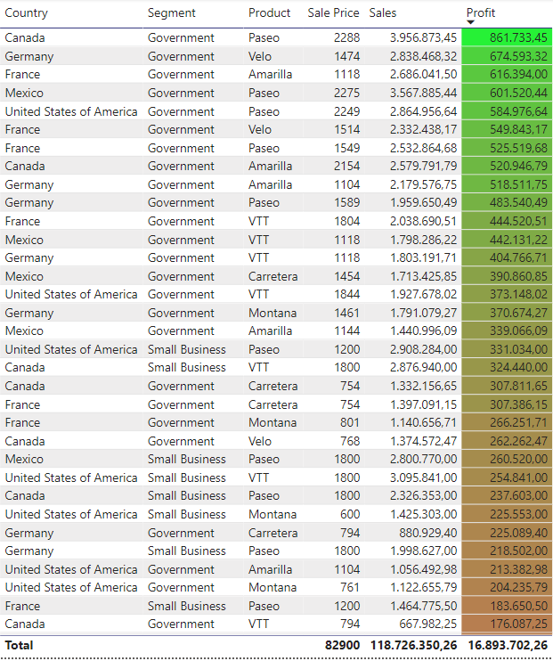Click the sale price 761
The height and width of the screenshot is (661, 553).
pos(350,587)
